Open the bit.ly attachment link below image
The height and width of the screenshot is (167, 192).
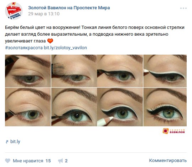(x=15, y=141)
